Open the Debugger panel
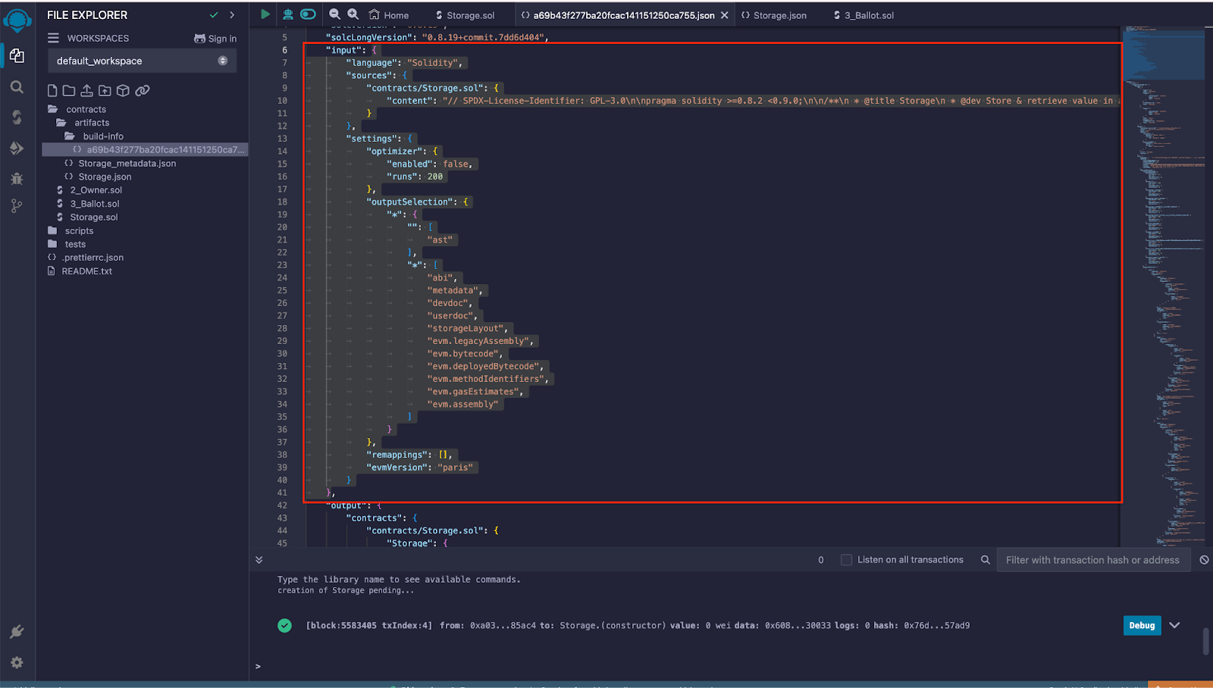This screenshot has width=1213, height=688. 17,179
